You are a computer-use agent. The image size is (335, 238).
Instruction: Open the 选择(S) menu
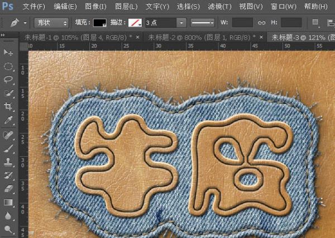pos(188,7)
